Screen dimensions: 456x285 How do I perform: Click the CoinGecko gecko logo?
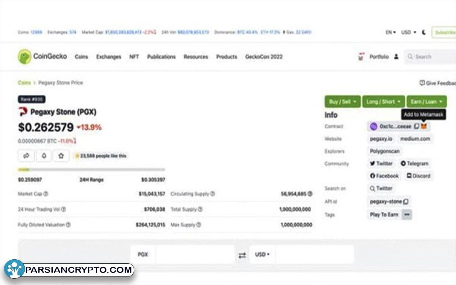pyautogui.click(x=25, y=57)
